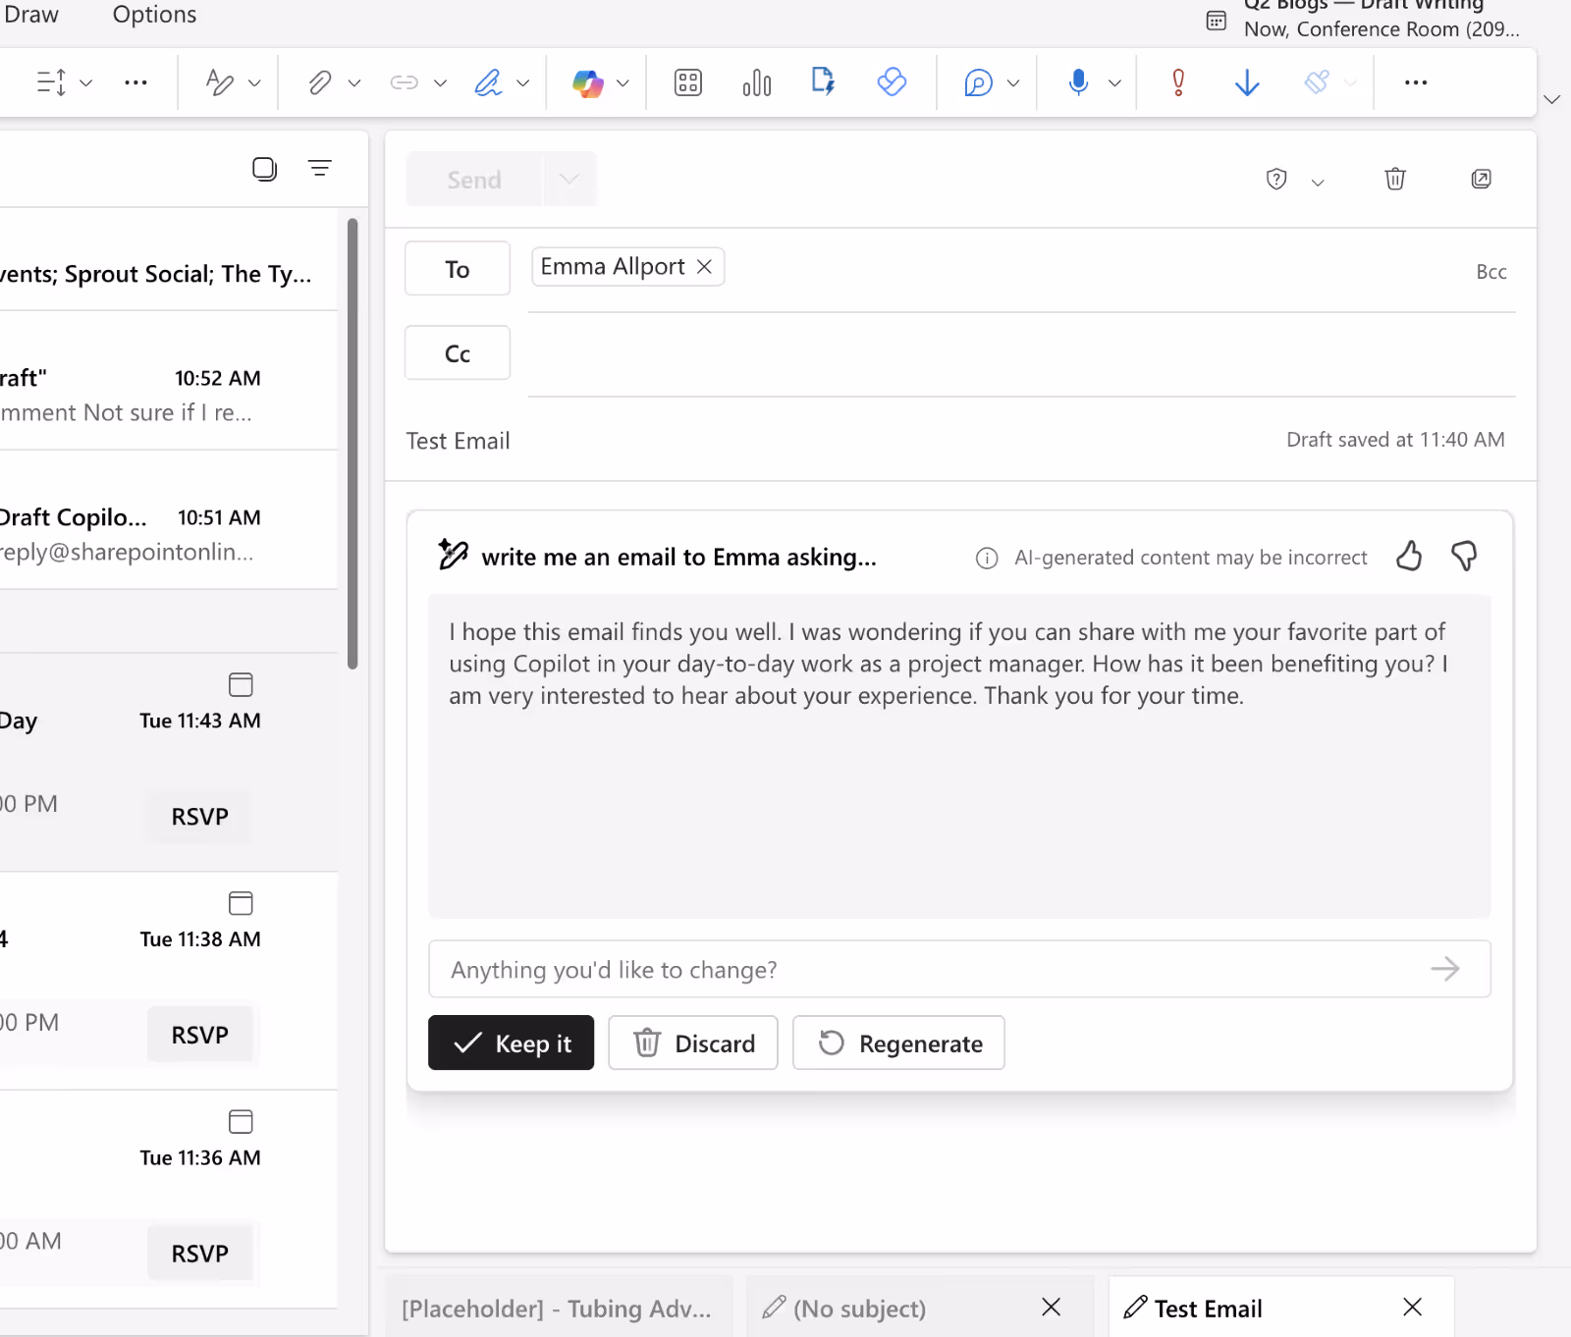Click the Viva Insights diamond icon
The image size is (1571, 1337).
[x=892, y=81]
